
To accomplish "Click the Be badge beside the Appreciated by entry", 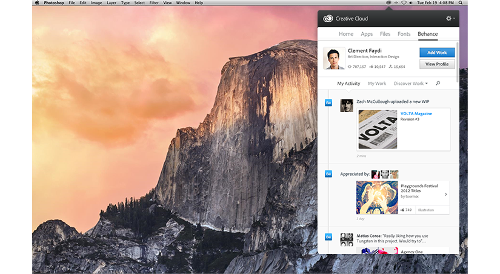I will [x=328, y=174].
